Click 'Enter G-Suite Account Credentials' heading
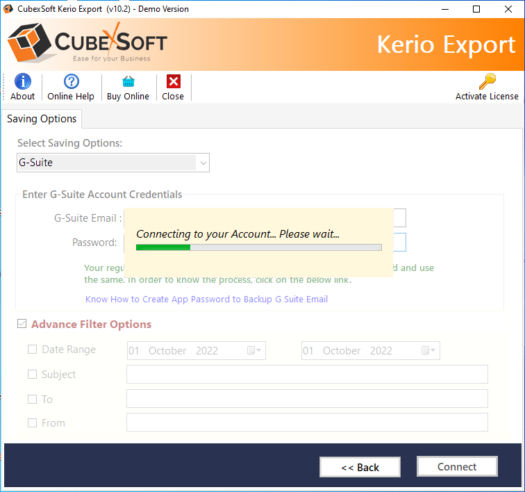525x492 pixels. pos(102,195)
